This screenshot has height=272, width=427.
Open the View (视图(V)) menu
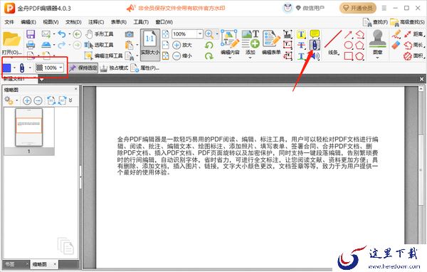coord(51,22)
